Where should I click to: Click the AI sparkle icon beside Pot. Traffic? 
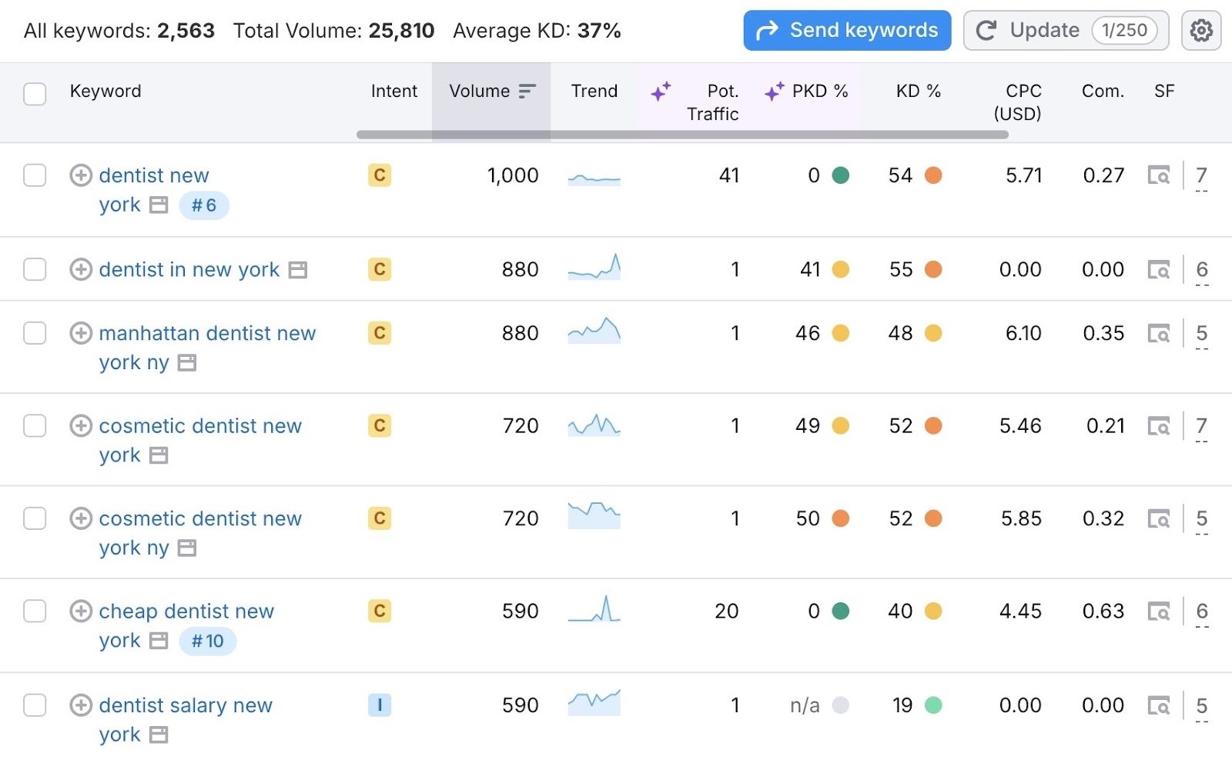click(x=661, y=92)
